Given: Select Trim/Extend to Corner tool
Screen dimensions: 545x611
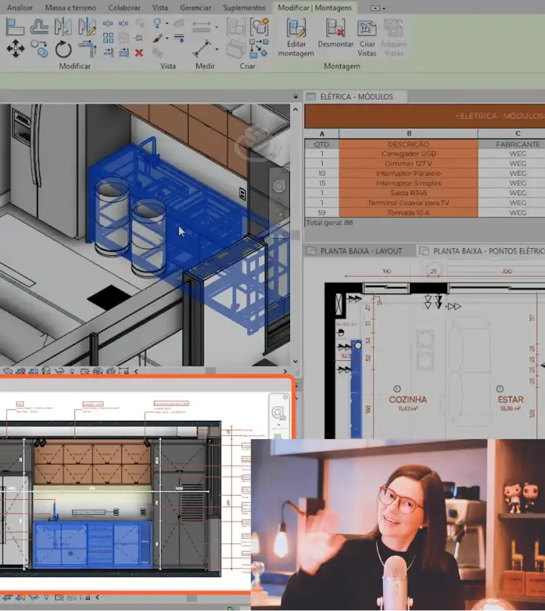Looking at the screenshot, I should (x=88, y=49).
